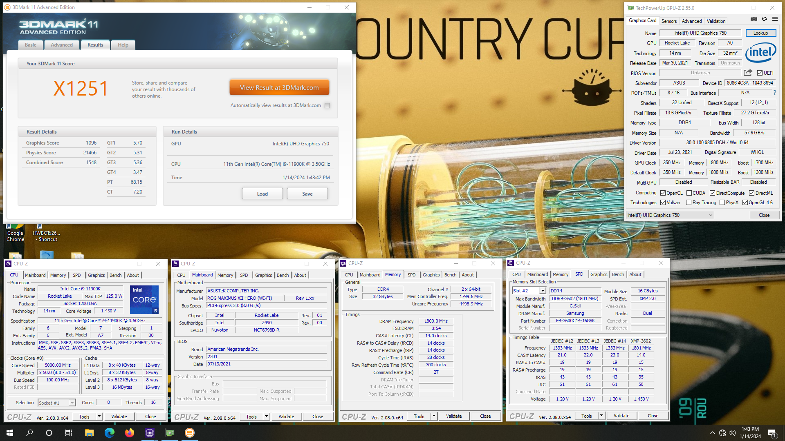Show hidden system tray icons

(x=712, y=433)
